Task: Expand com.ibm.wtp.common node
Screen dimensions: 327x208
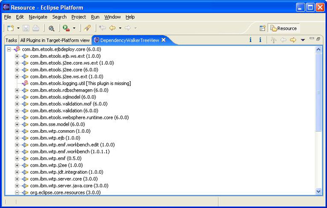Action: [17, 131]
